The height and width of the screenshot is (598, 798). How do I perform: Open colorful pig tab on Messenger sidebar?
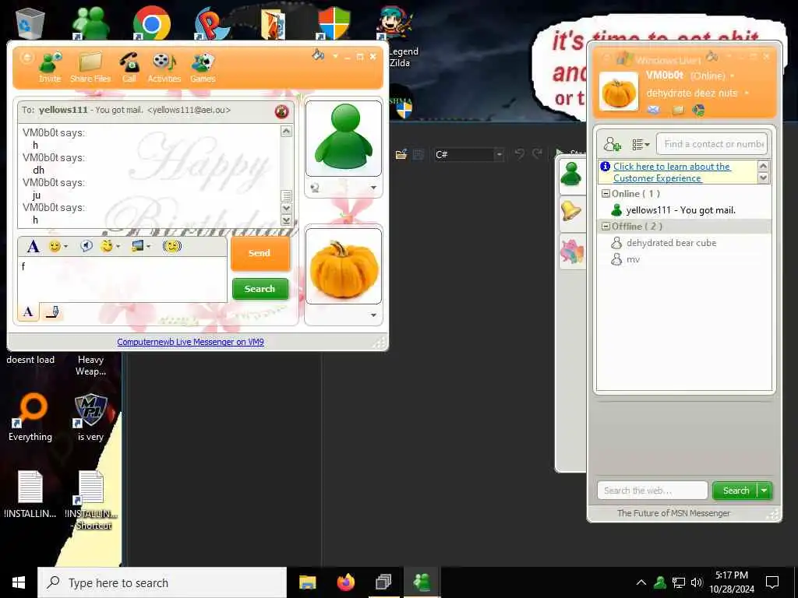point(571,252)
